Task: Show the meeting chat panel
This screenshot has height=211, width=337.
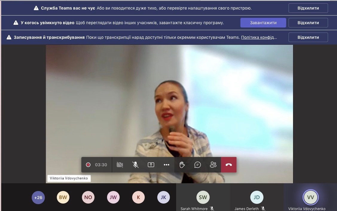Action: click(x=198, y=165)
